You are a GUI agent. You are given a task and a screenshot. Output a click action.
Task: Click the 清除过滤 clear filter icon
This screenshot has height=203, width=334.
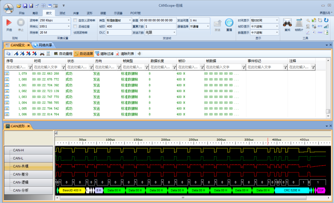pos(107,53)
